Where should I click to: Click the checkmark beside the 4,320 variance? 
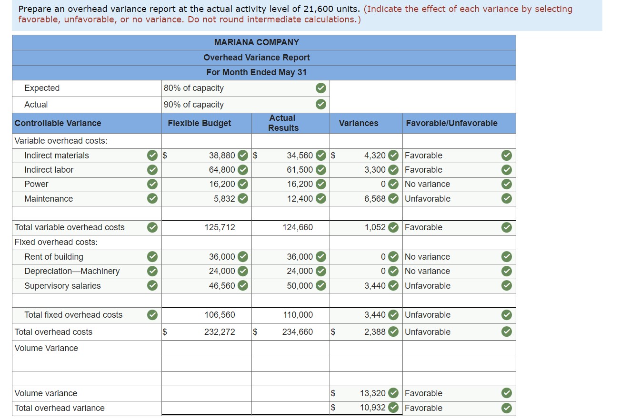click(x=393, y=155)
